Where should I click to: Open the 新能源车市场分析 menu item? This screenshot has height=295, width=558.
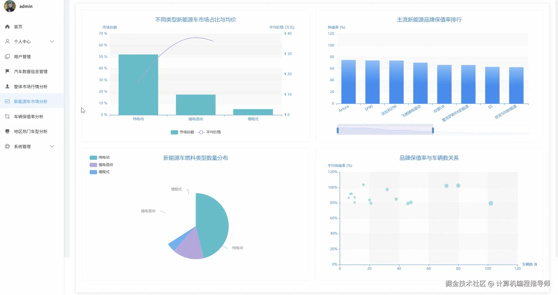pyautogui.click(x=31, y=102)
